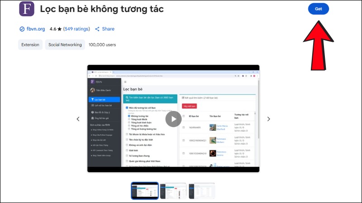The image size is (362, 203).
Task: Select the Social Networking category chip
Action: click(x=65, y=45)
